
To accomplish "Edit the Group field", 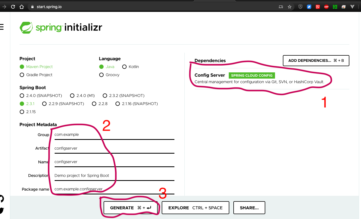I will click(x=114, y=134).
